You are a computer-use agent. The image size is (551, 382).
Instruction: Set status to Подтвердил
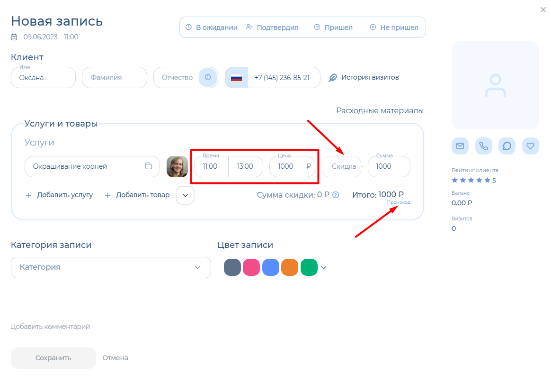[x=272, y=27]
